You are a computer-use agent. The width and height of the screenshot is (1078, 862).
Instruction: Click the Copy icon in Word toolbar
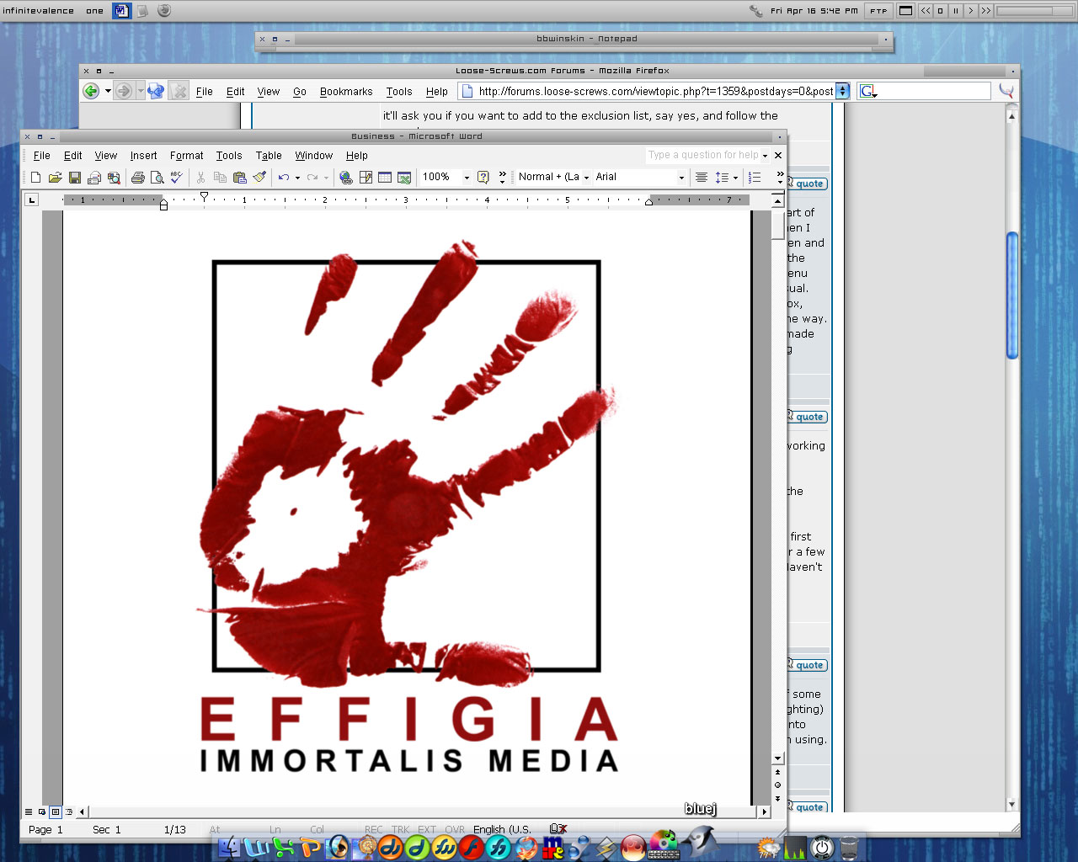tap(220, 178)
